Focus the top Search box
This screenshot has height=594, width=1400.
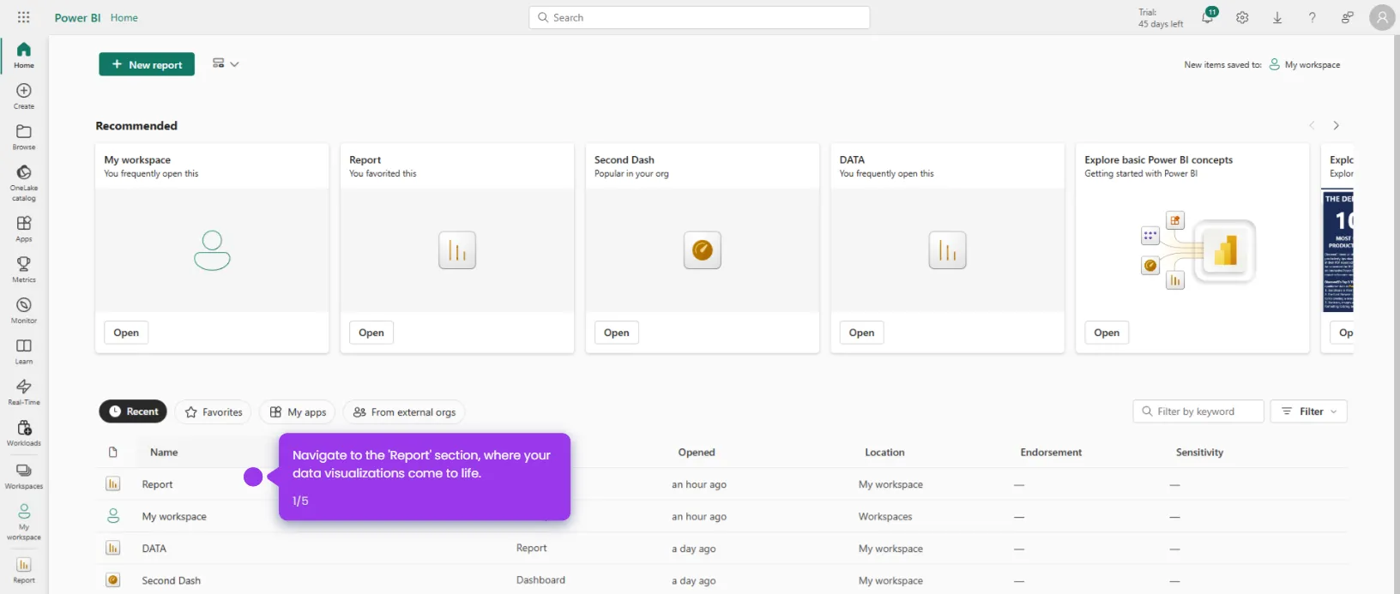[x=699, y=17]
